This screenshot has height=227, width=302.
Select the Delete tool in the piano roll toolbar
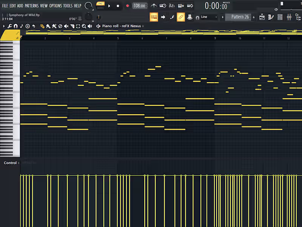[60, 26]
